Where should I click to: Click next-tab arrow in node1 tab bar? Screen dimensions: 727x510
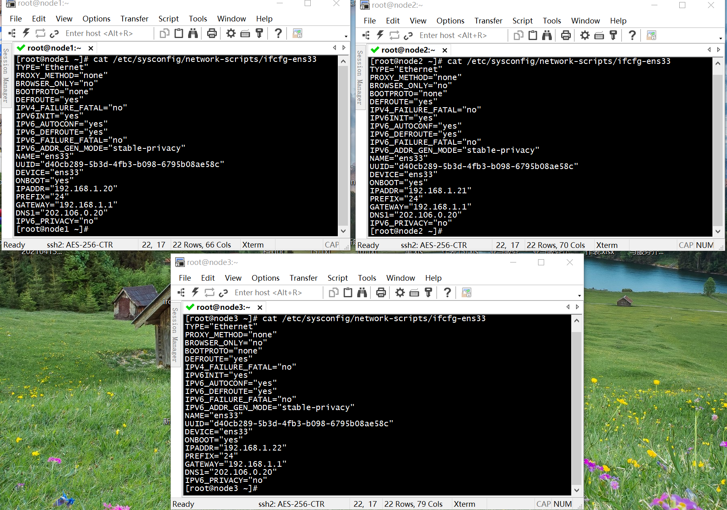pyautogui.click(x=344, y=48)
